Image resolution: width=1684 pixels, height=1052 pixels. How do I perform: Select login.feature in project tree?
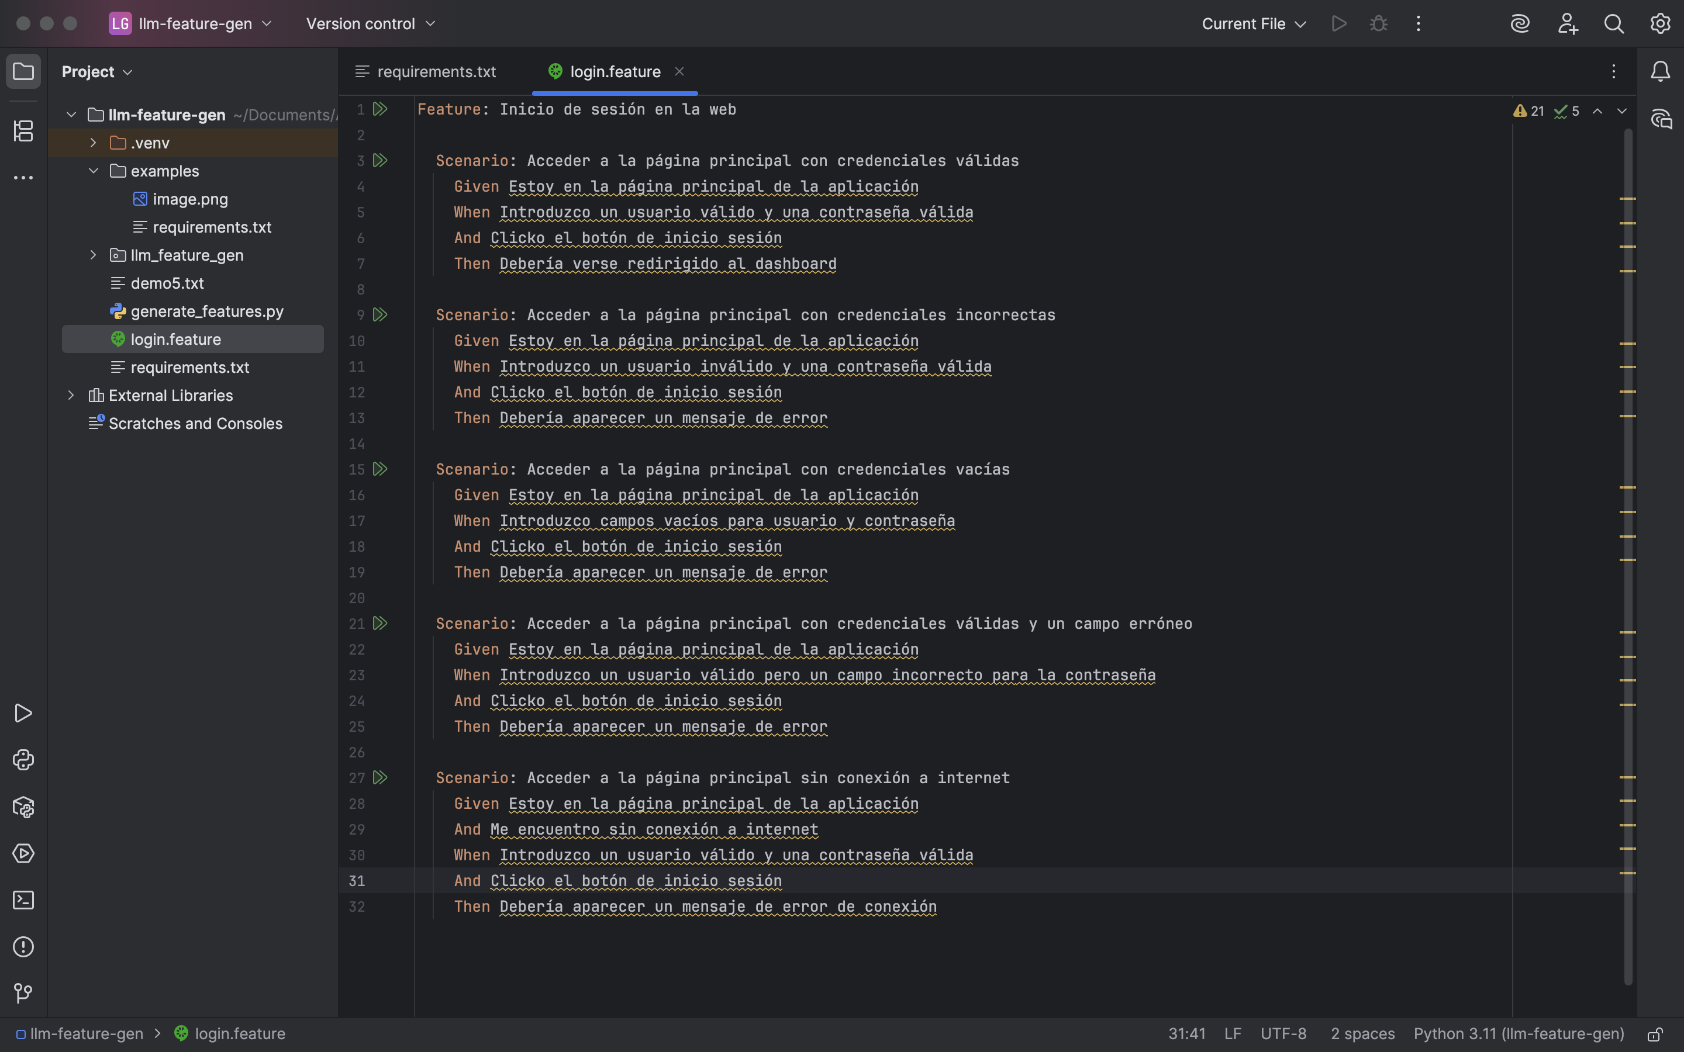(x=193, y=340)
